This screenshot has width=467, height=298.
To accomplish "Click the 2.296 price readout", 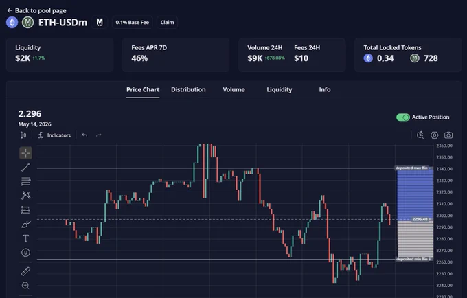I will 30,114.
